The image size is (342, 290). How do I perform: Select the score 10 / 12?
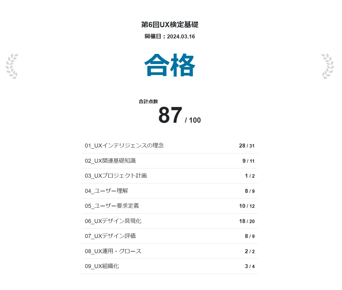pos(247,206)
